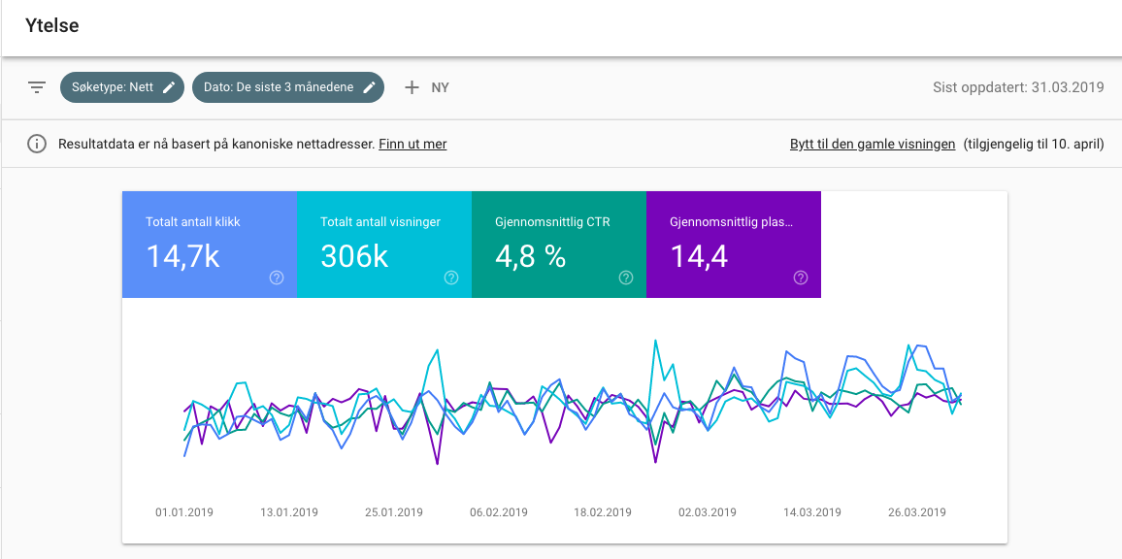The image size is (1122, 559).
Task: Click the 14,7k clicks value
Action: click(x=182, y=255)
